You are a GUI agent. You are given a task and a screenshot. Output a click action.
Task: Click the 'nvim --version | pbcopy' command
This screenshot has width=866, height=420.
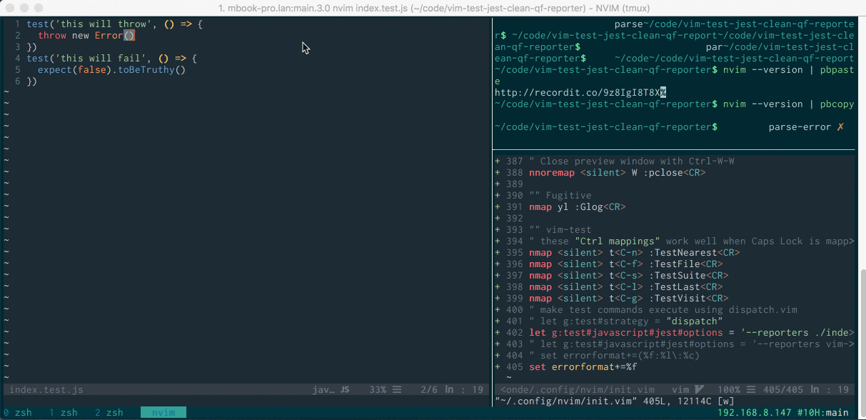point(789,104)
